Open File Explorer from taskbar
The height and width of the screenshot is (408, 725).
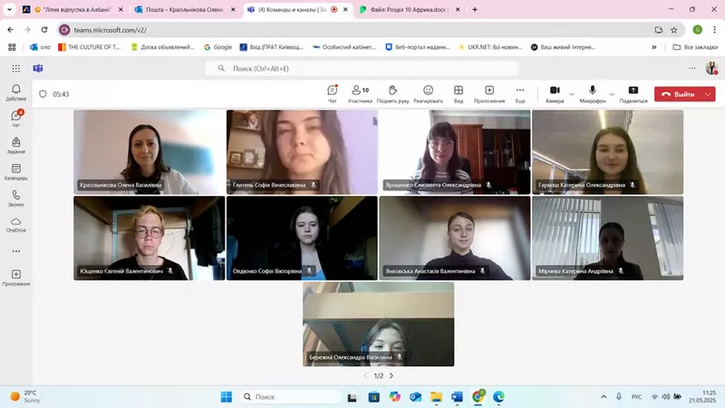pos(436,397)
